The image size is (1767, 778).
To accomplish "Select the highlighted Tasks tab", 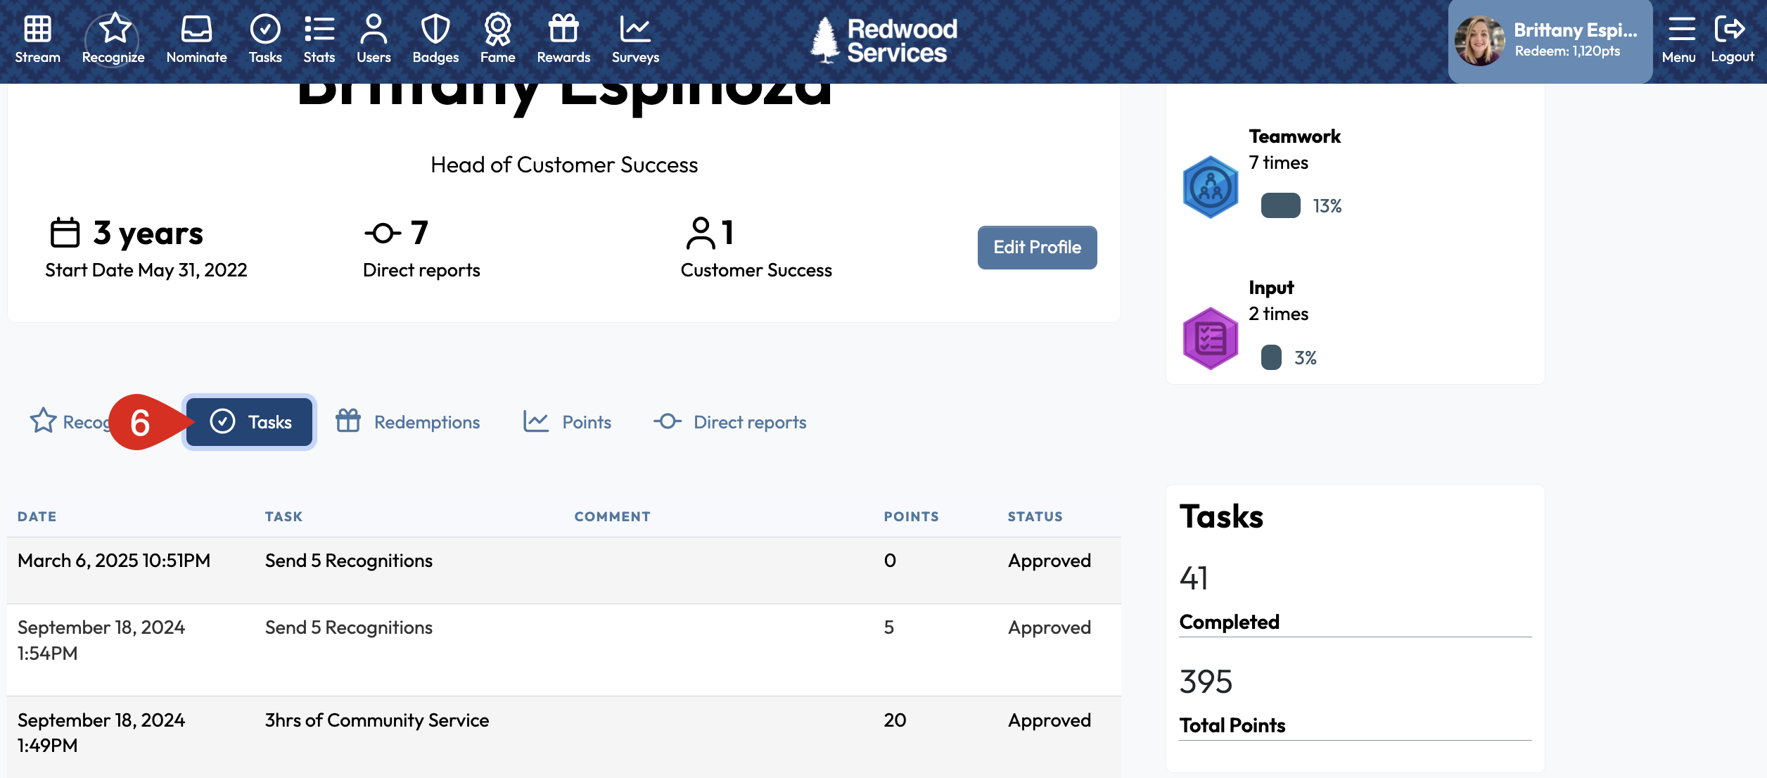I will (x=250, y=422).
